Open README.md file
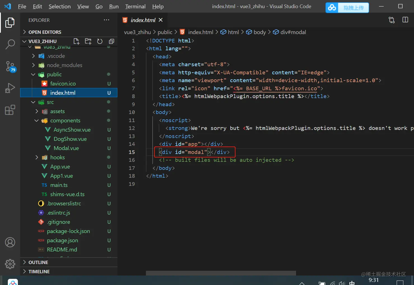The image size is (414, 285). [69, 250]
